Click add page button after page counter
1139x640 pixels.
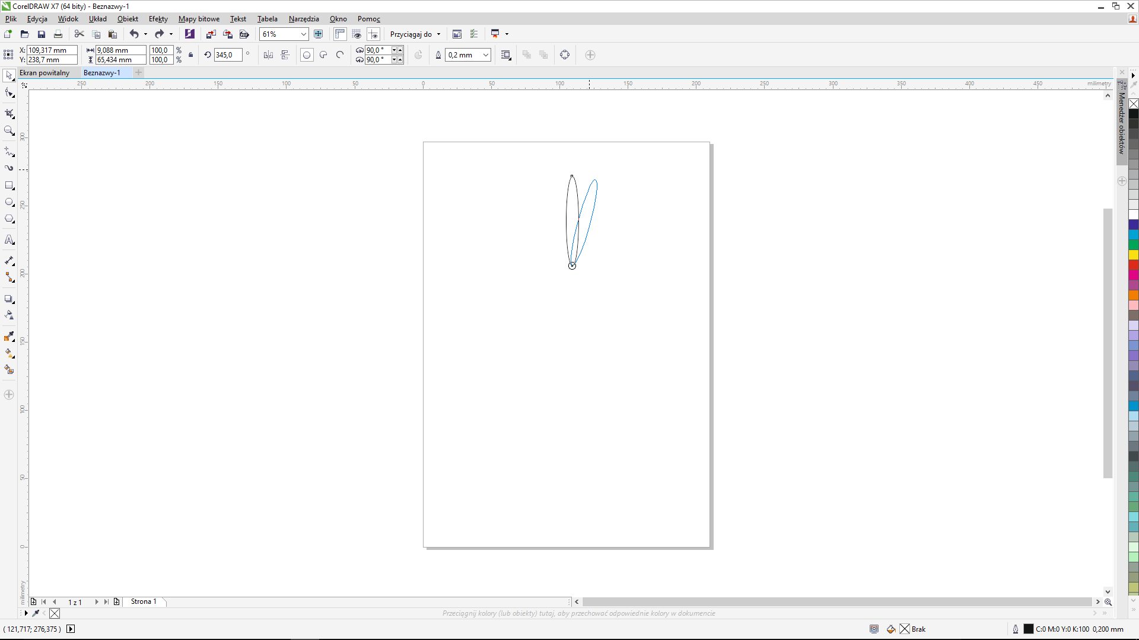117,601
